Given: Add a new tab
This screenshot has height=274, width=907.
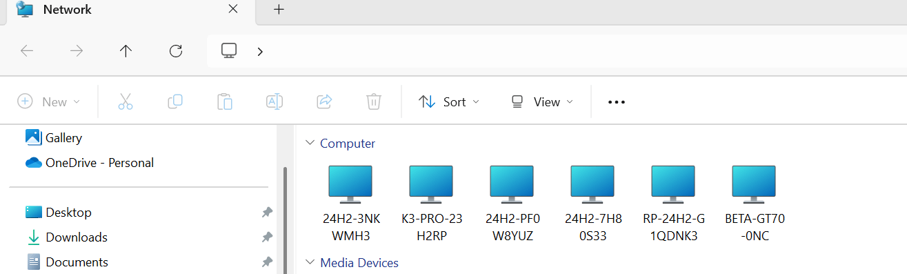Looking at the screenshot, I should 279,9.
